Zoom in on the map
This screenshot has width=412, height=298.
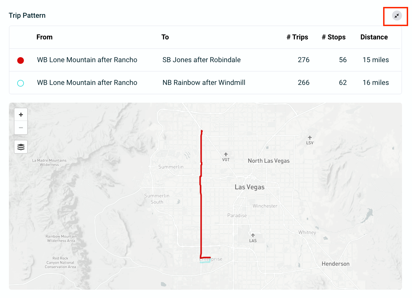click(21, 115)
